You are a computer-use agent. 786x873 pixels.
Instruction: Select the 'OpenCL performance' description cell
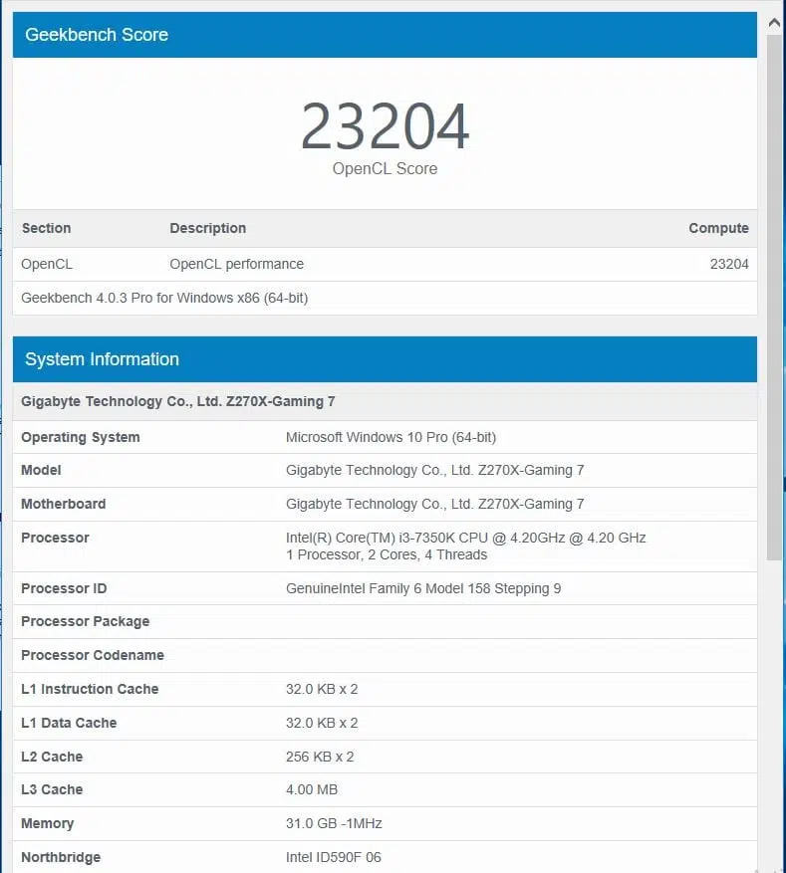click(237, 264)
